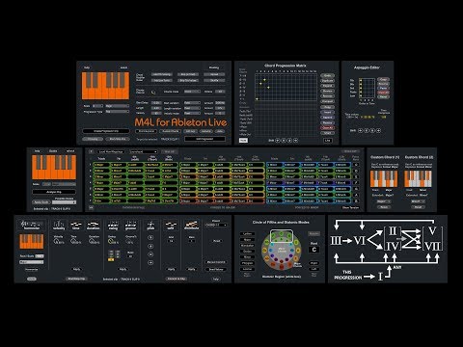
Task: Select the pitch tool icon
Action: pos(150,225)
